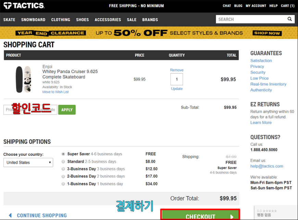Select 3-Business Day shipping
Viewport: 298px width, 220px height.
pyautogui.click(x=63, y=169)
